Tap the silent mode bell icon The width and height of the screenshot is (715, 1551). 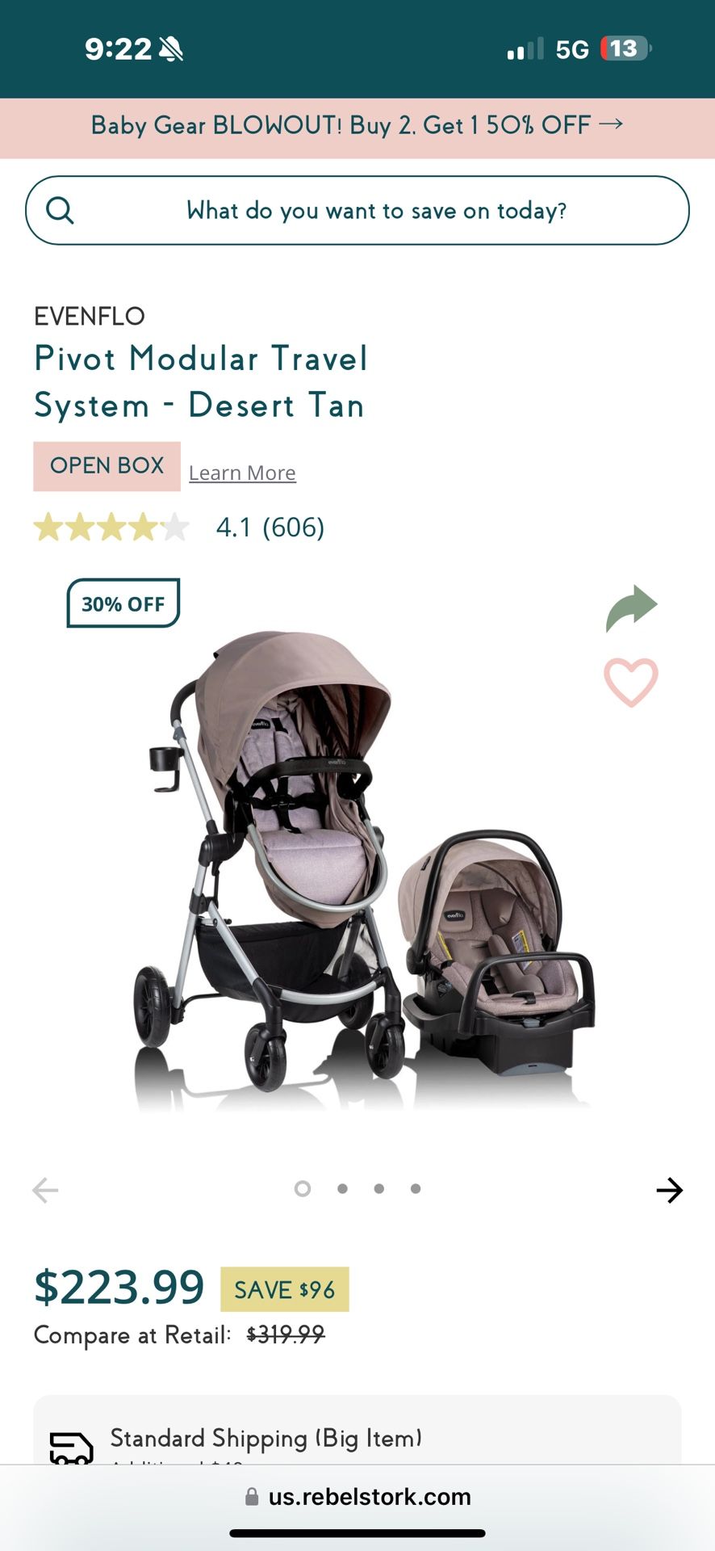(x=171, y=49)
